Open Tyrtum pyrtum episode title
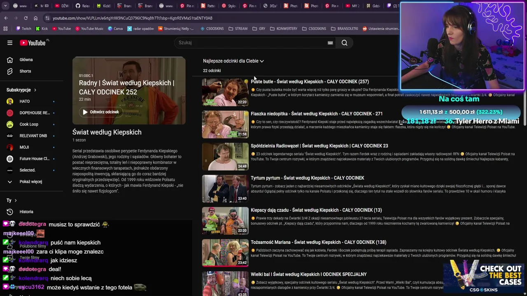The image size is (527, 296). coord(308,178)
